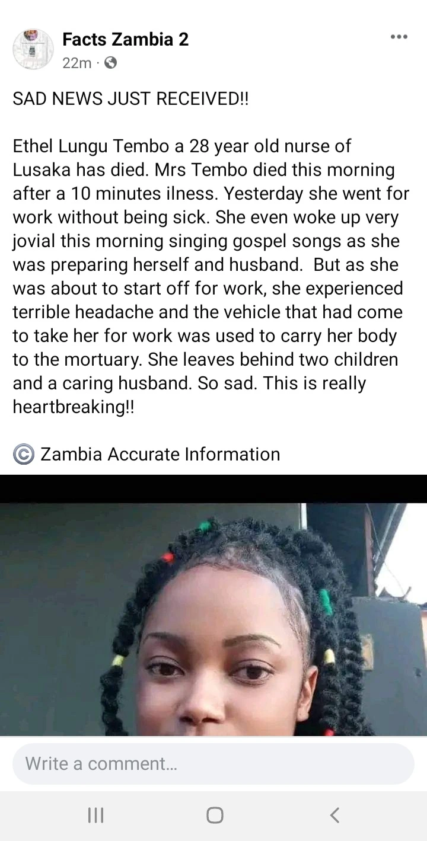Open the Android recent apps button
This screenshot has width=427, height=841.
(x=95, y=815)
